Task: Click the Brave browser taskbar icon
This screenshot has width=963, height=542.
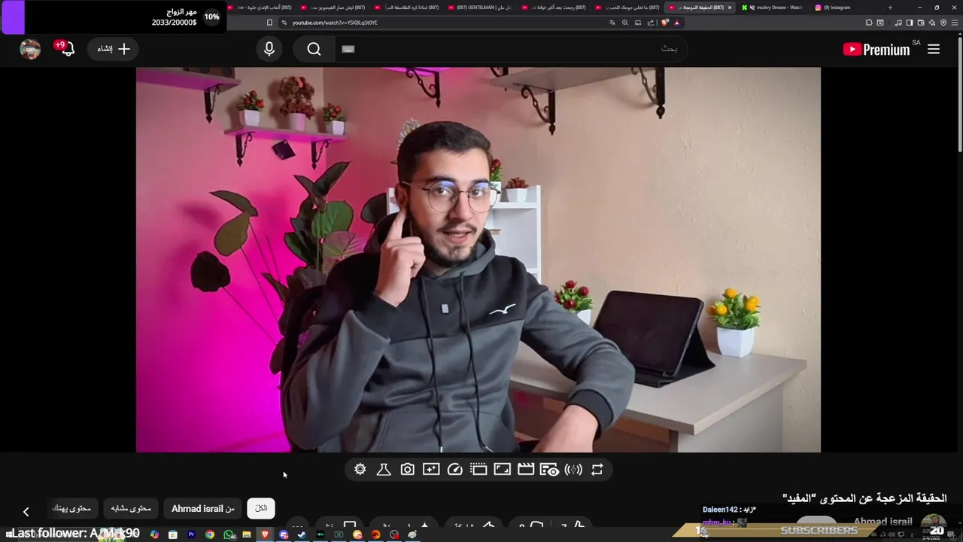Action: point(265,534)
